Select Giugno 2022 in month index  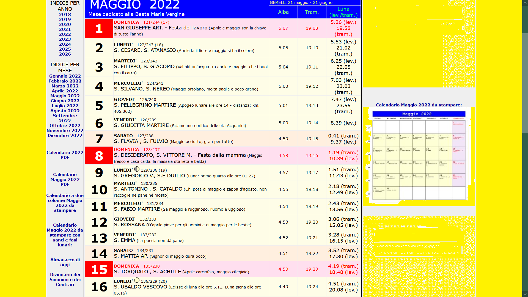tap(65, 101)
